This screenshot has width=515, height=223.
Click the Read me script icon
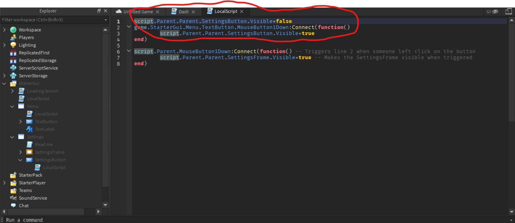29,144
